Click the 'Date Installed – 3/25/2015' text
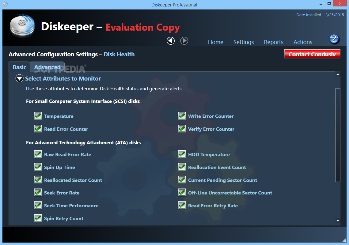349x245 pixels. pos(320,15)
